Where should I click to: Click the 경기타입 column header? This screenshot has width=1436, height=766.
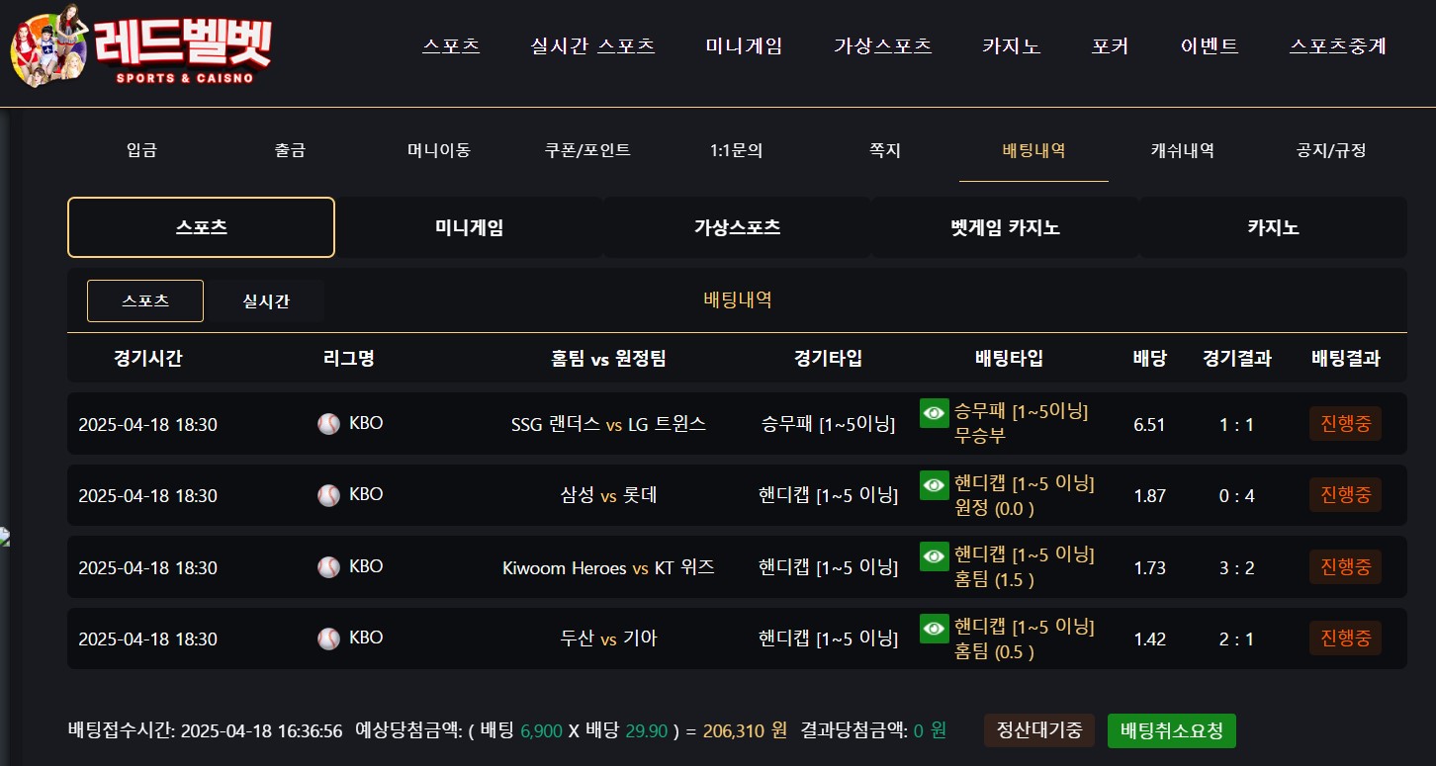pyautogui.click(x=828, y=359)
